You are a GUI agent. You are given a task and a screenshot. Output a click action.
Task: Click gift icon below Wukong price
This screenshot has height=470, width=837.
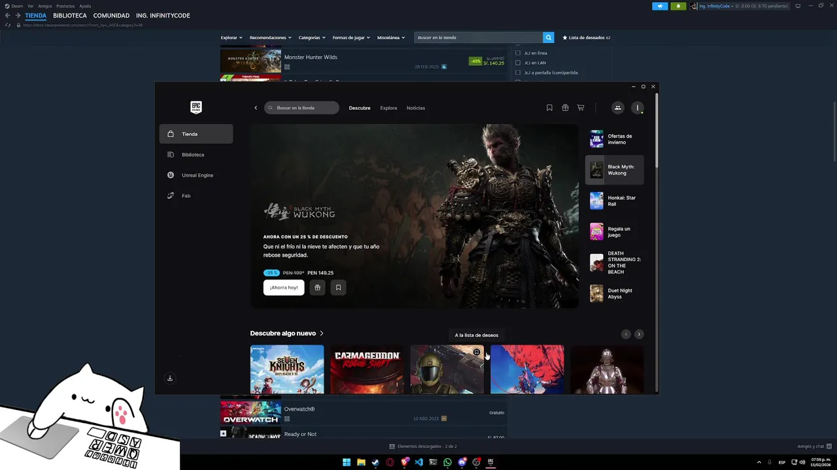(x=317, y=287)
